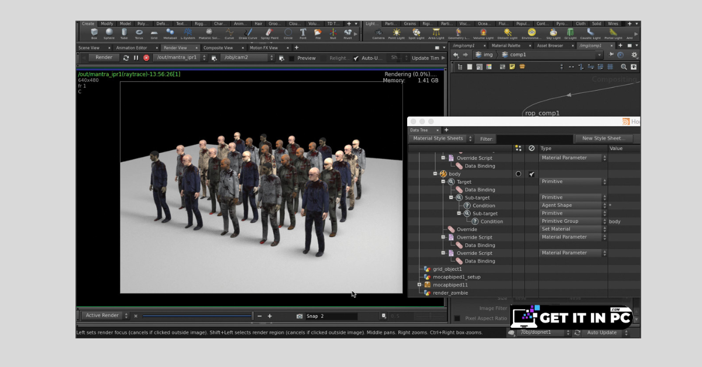Click the network editor settings gear icon
This screenshot has width=702, height=367.
635,55
